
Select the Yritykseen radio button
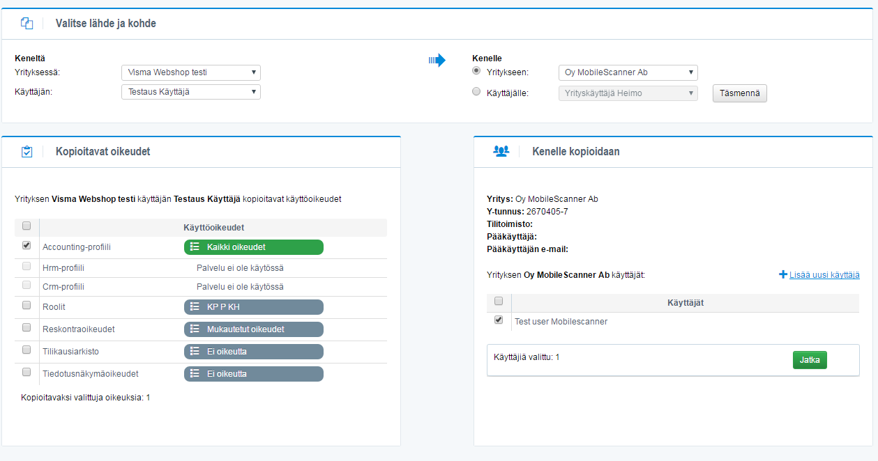476,70
